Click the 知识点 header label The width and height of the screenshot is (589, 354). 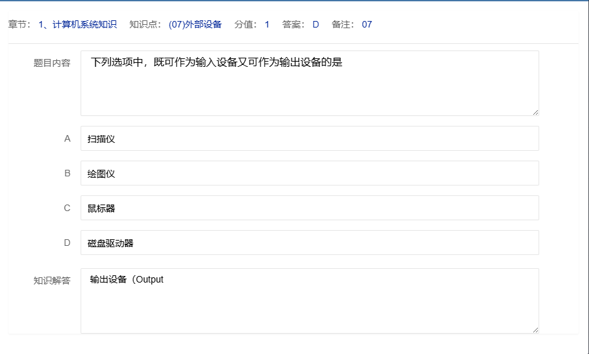click(143, 24)
